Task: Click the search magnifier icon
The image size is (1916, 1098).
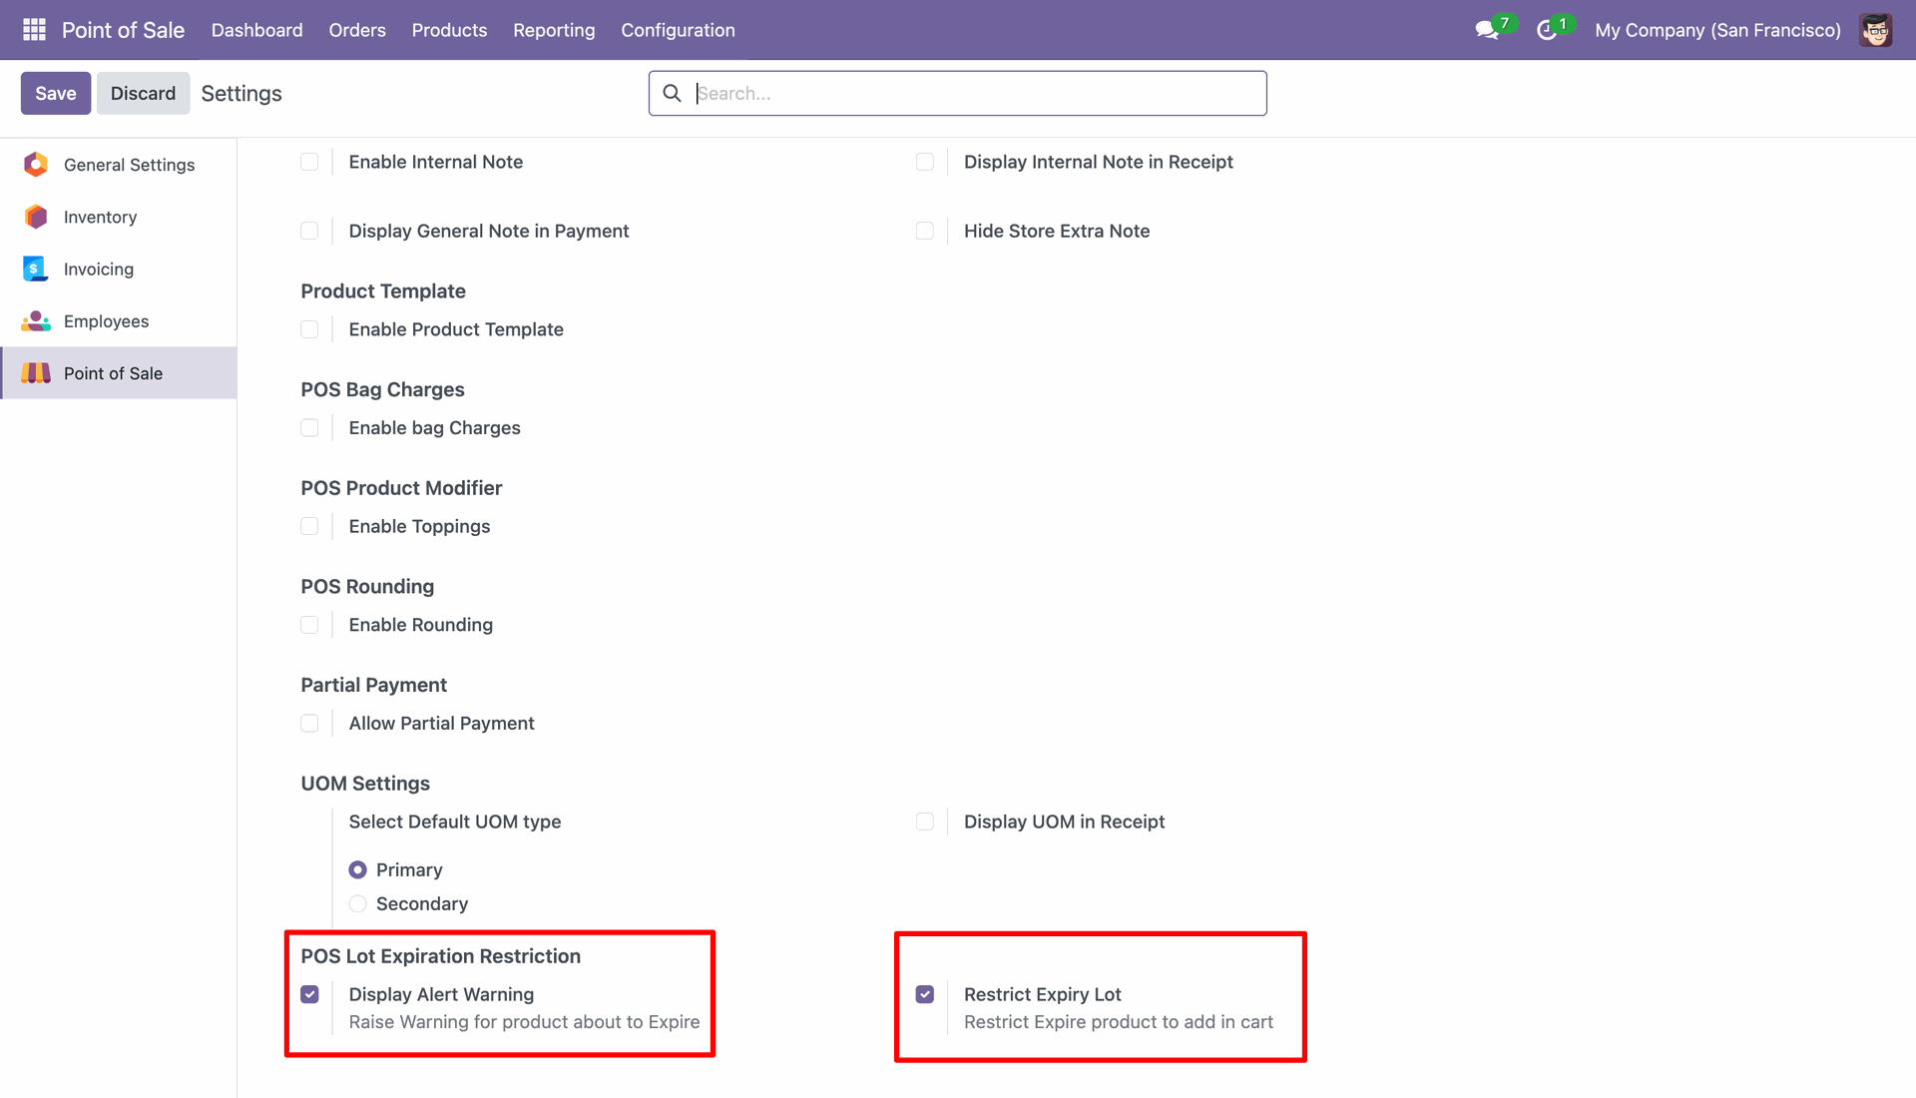Action: click(673, 93)
